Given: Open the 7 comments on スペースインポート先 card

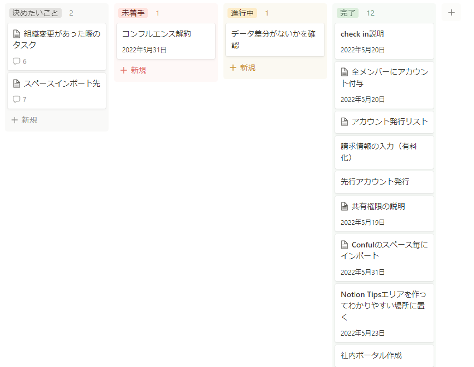Looking at the screenshot, I should coord(20,99).
